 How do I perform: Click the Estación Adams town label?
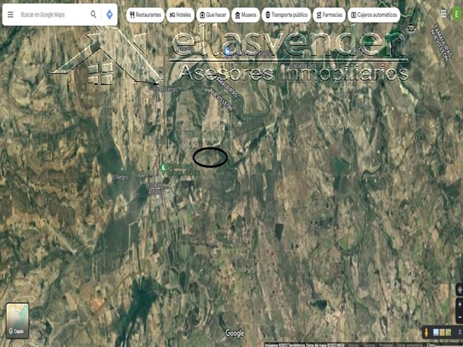[155, 188]
